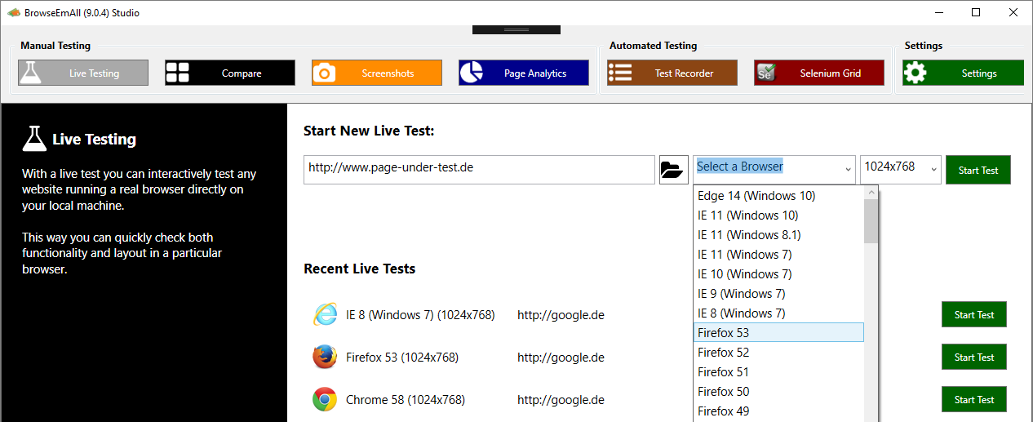Viewport: 1033px width, 422px height.
Task: Click the Internet Explorer icon in recent tests
Action: 325,314
